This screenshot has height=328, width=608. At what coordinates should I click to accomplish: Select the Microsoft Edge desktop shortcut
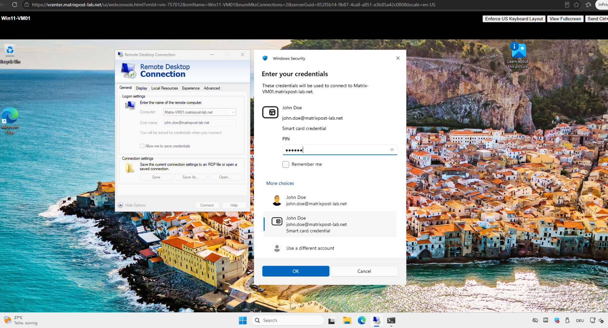pos(10,121)
